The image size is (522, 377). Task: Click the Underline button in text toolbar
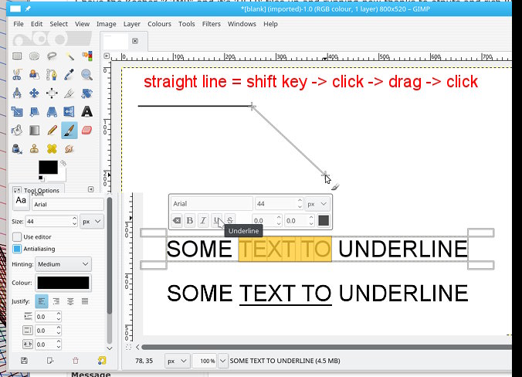(x=217, y=221)
